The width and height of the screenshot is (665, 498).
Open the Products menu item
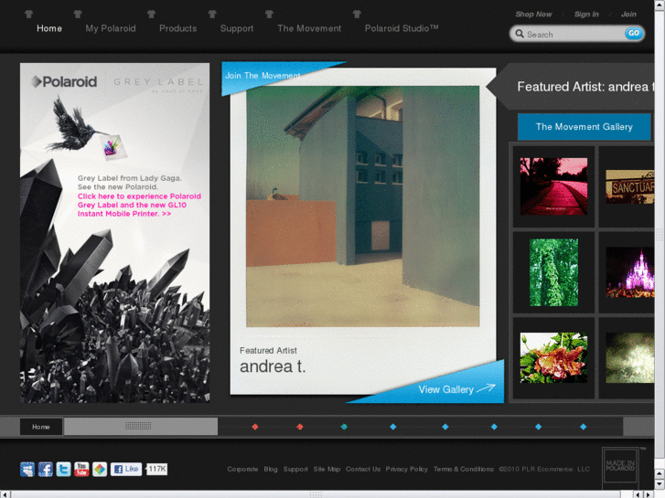point(177,28)
